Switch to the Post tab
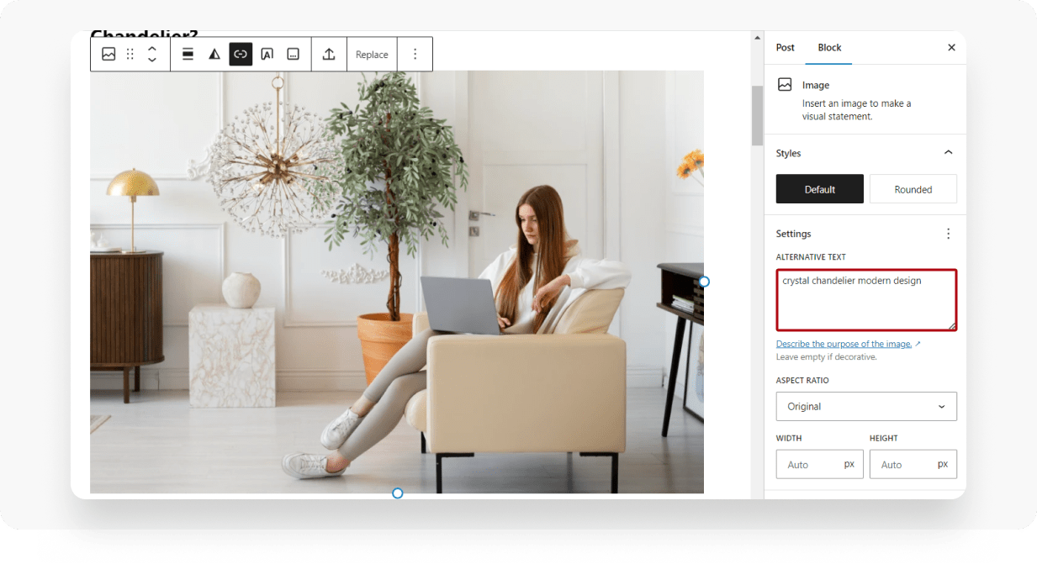 [785, 47]
